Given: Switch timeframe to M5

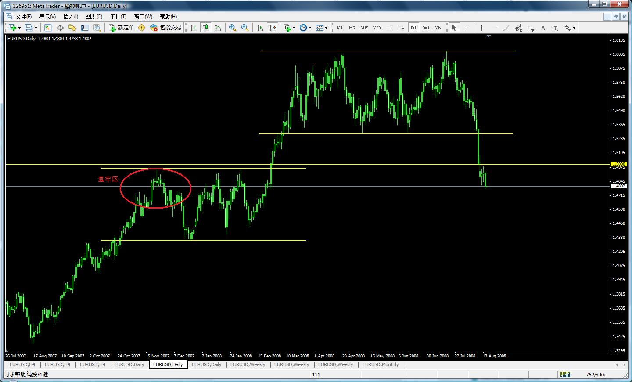Looking at the screenshot, I should point(352,28).
